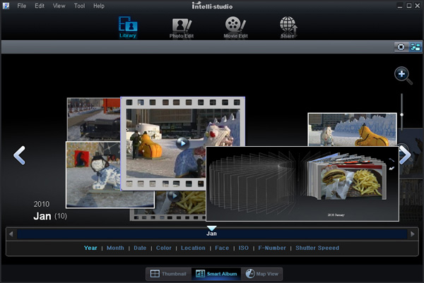Sort albums by Color
The height and width of the screenshot is (283, 424).
(164, 248)
